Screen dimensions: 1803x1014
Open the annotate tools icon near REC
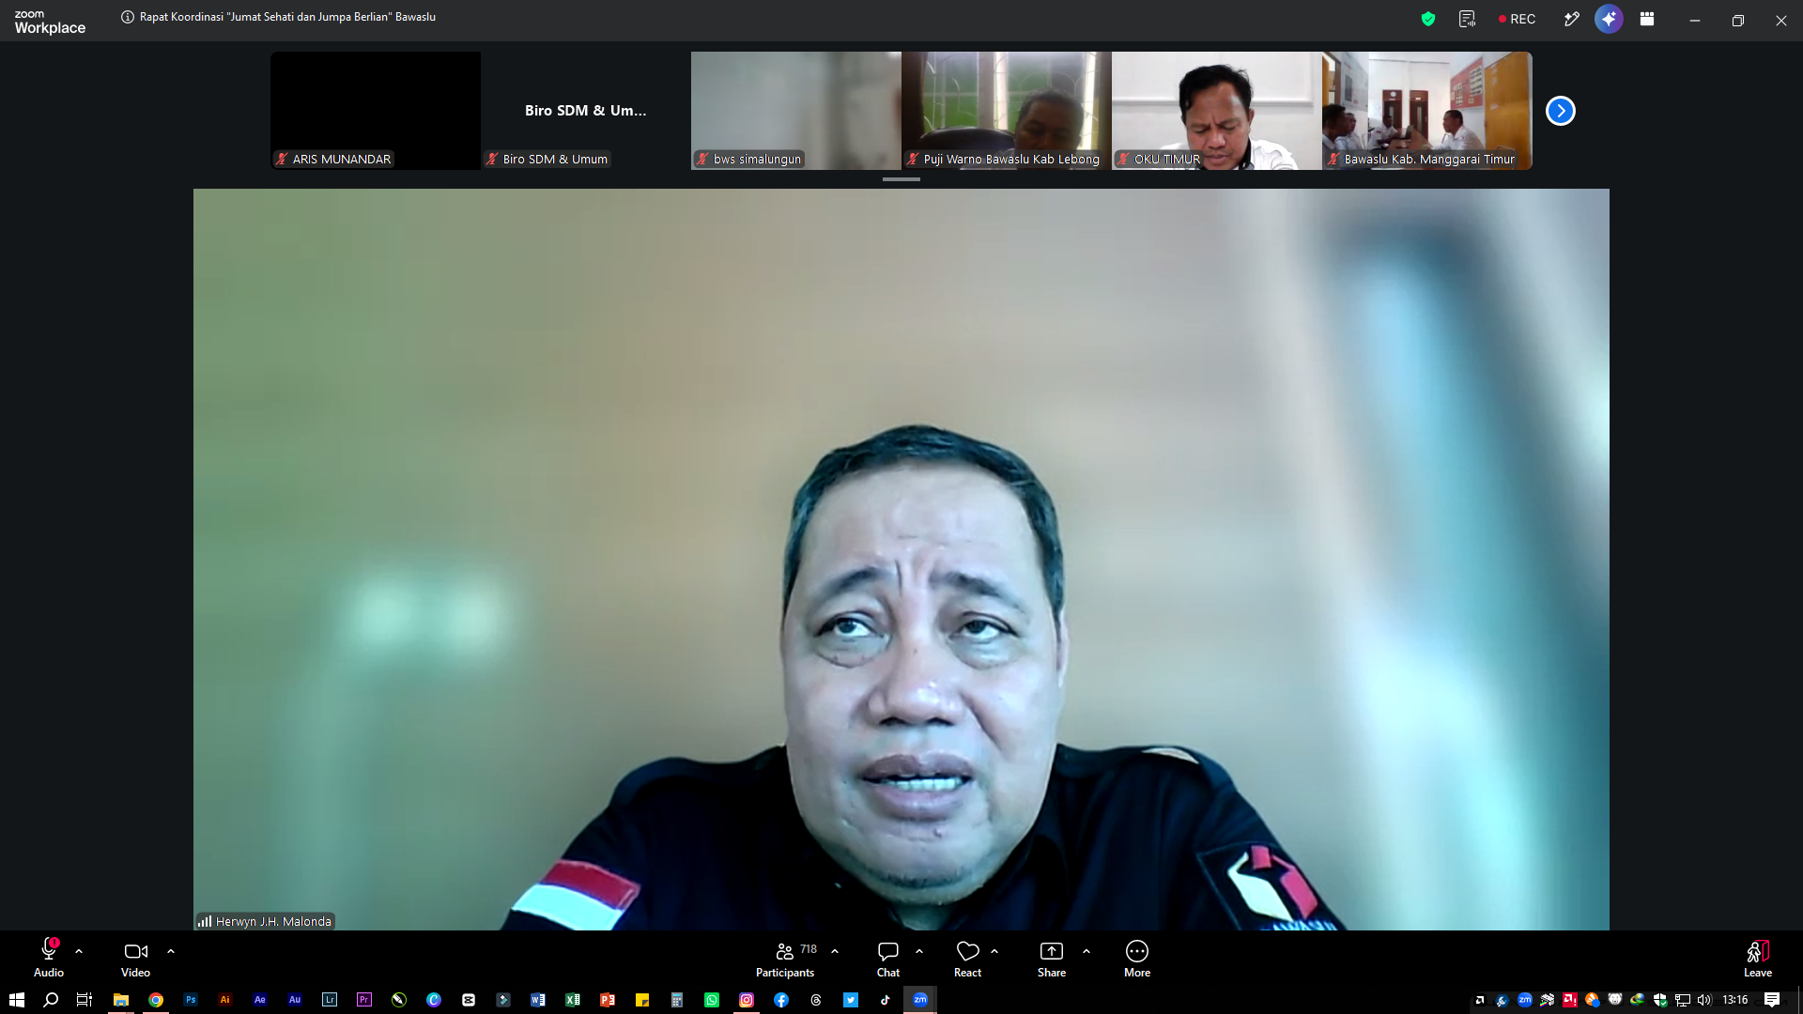click(x=1571, y=19)
